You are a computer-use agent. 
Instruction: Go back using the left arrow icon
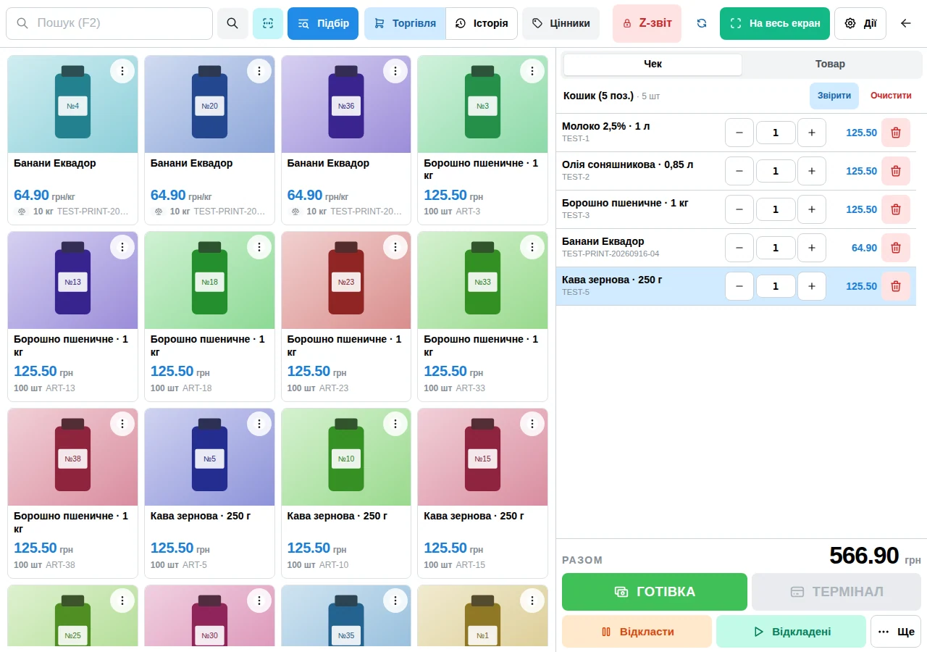click(x=906, y=23)
